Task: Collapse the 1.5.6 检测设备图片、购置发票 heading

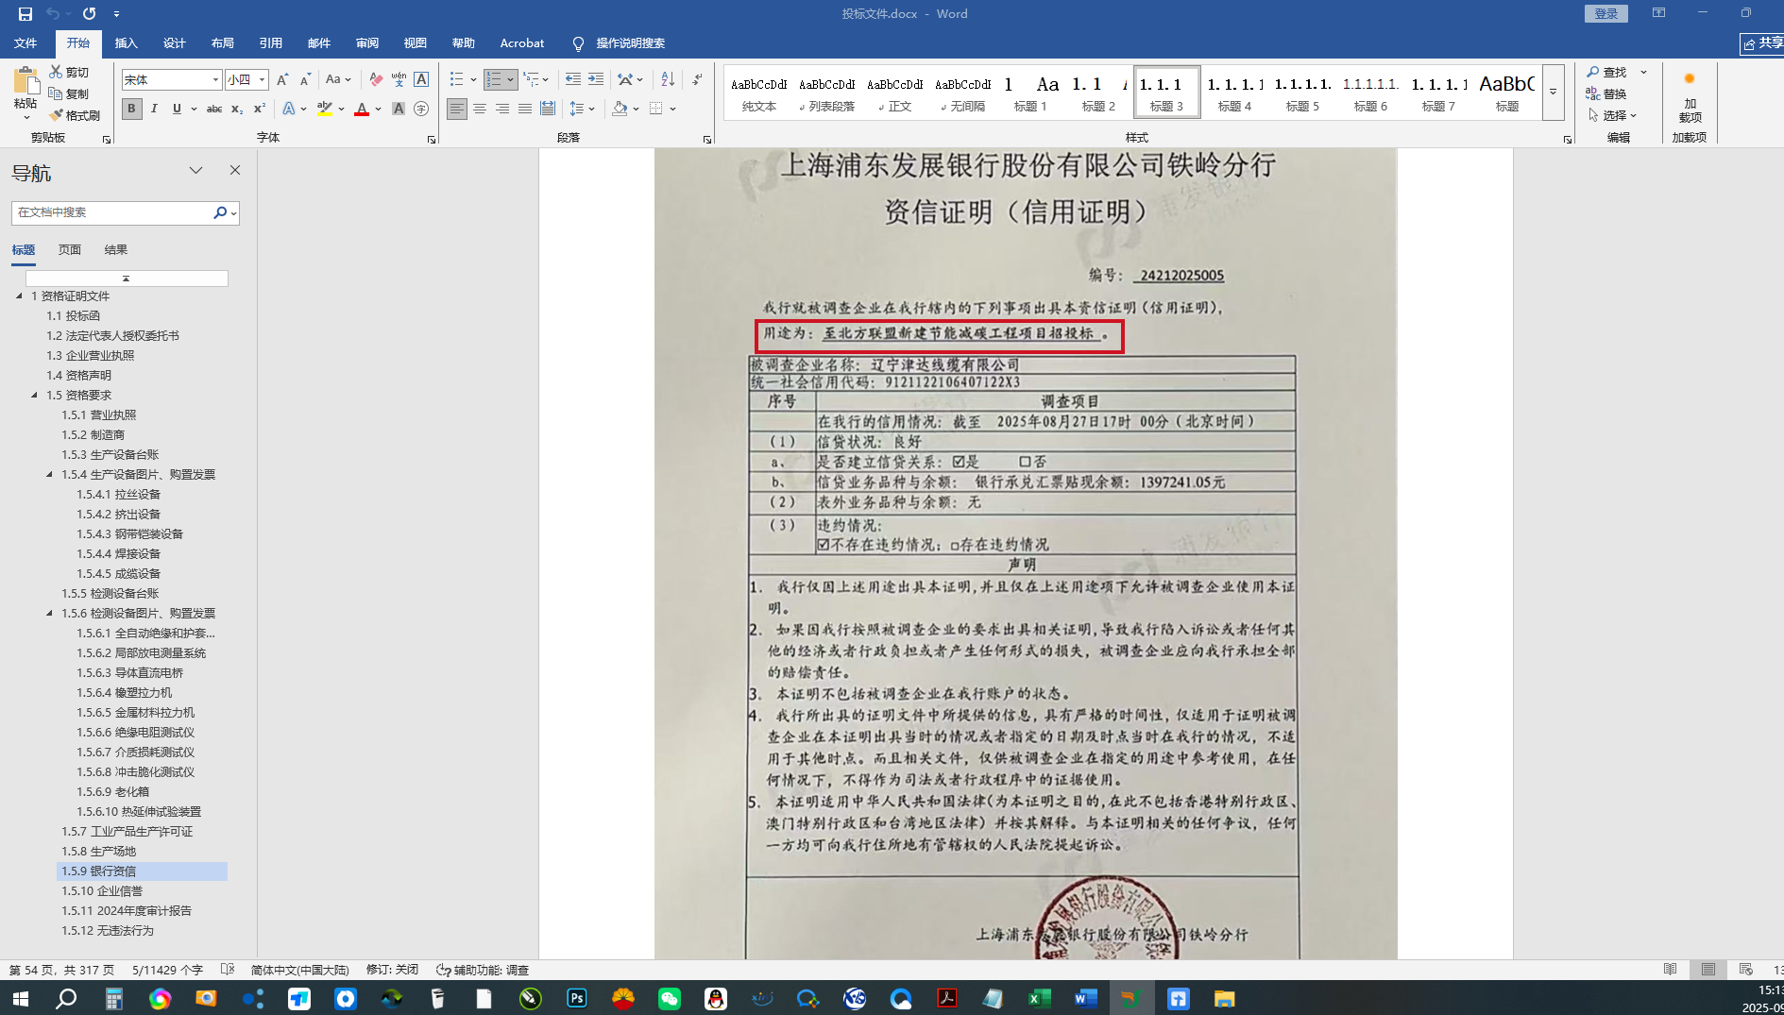Action: [50, 613]
